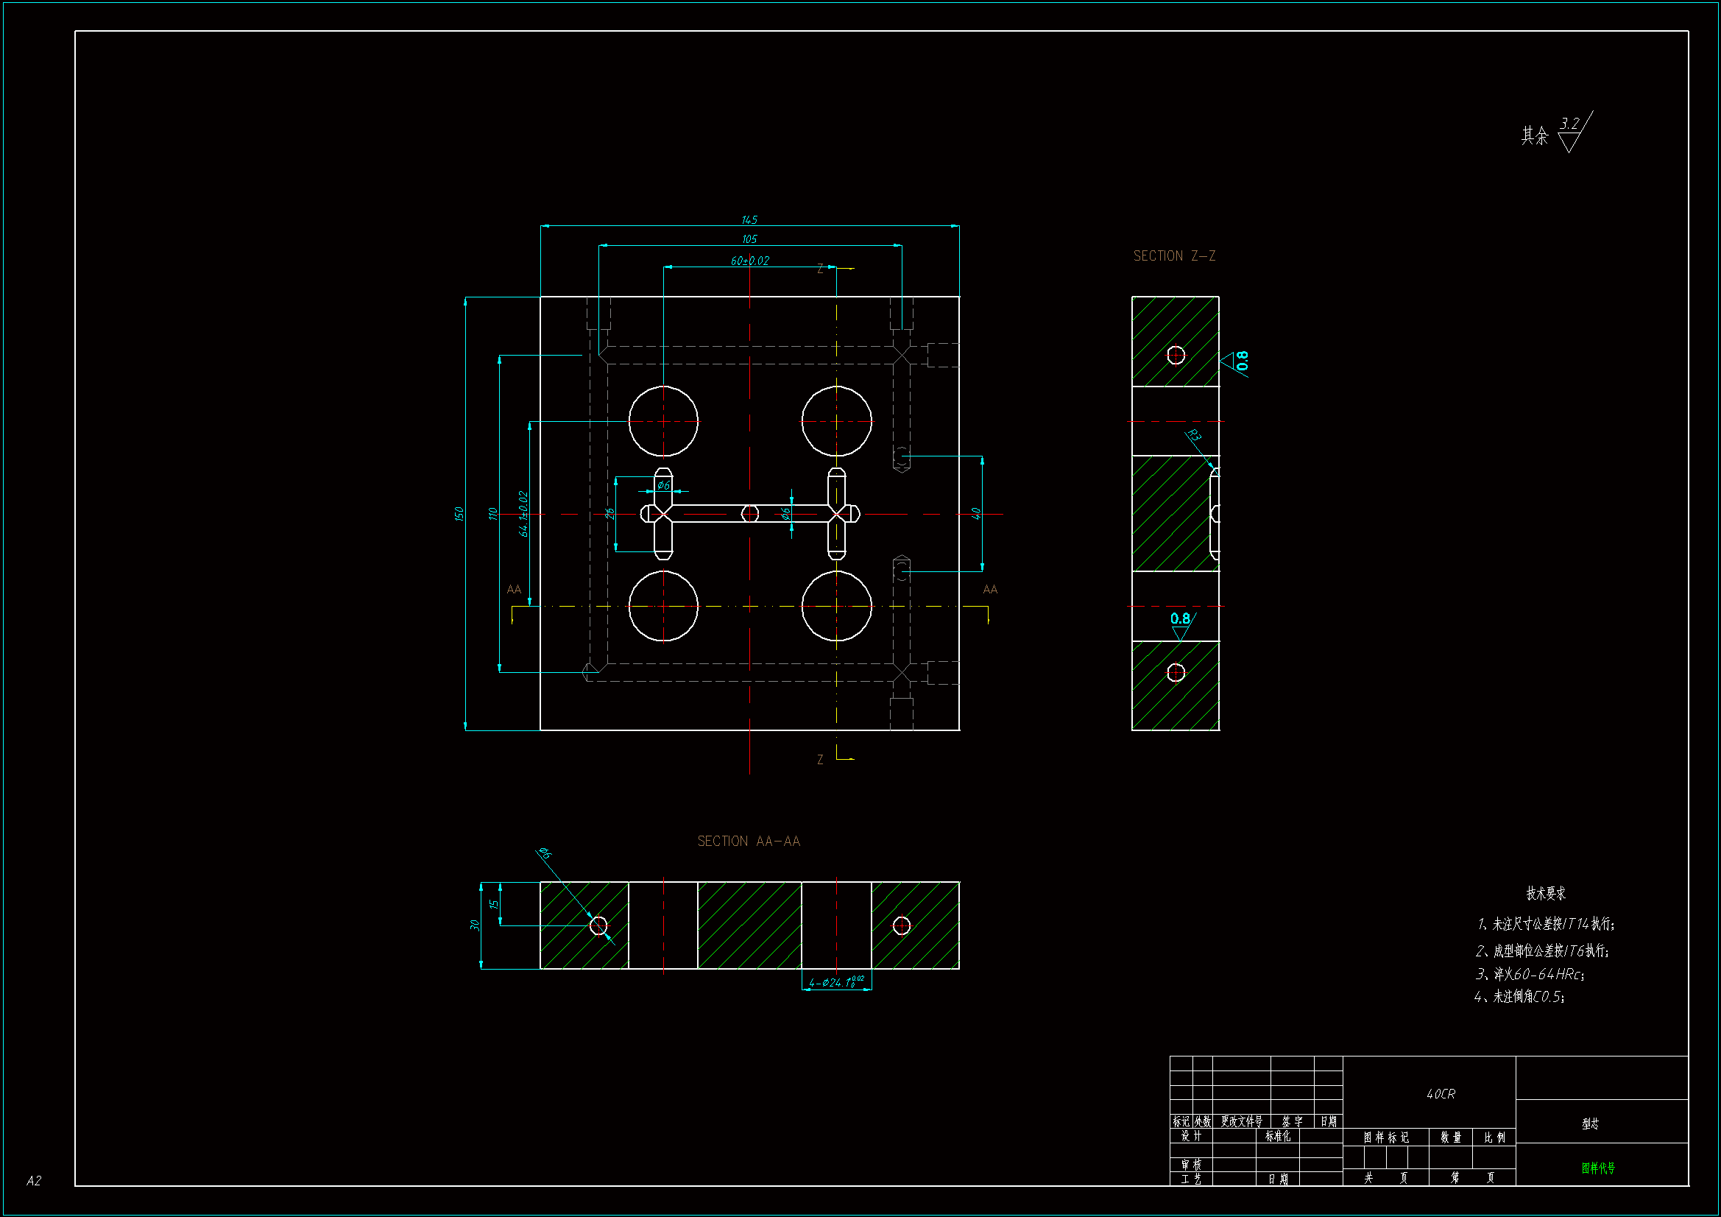
Task: Select the 105 dimension text
Action: tap(749, 239)
